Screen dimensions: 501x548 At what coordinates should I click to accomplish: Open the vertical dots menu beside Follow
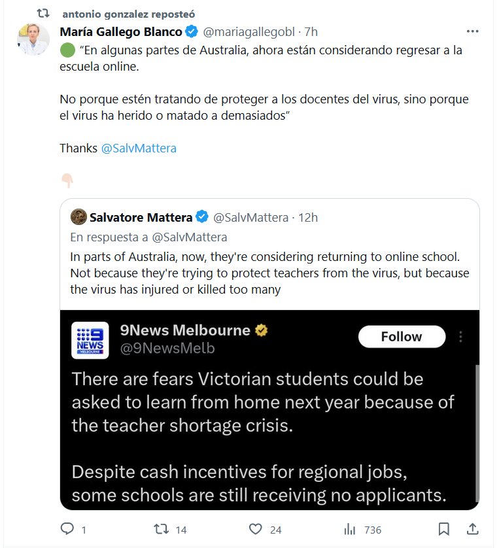coord(461,337)
